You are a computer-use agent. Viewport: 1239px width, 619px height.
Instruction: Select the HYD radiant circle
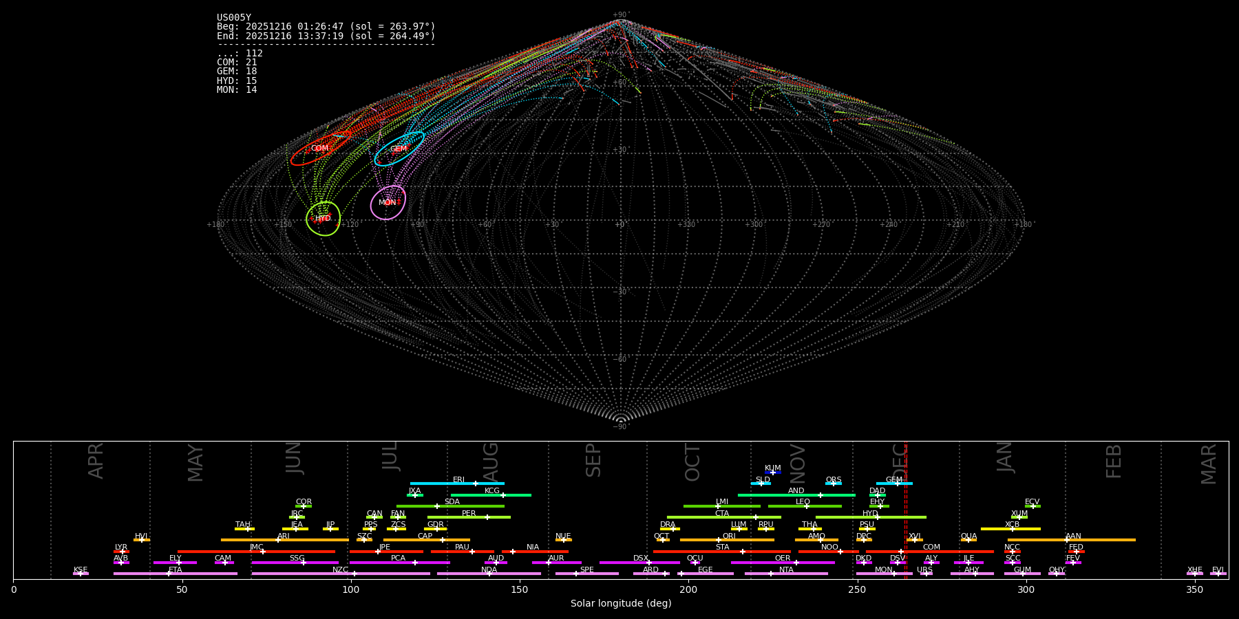click(x=324, y=219)
